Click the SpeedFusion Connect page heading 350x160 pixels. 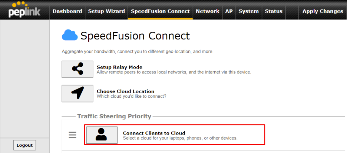click(135, 35)
